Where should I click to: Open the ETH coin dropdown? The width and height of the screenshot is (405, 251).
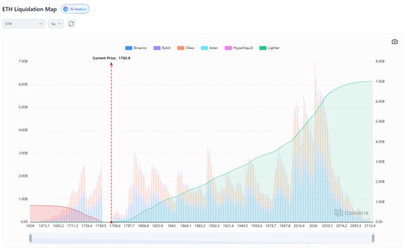(x=23, y=24)
